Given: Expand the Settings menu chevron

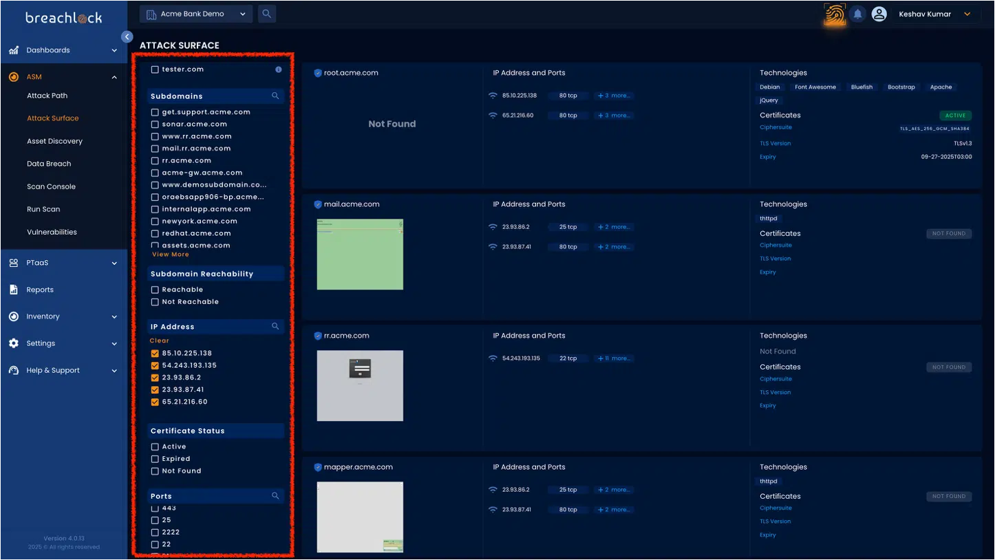Looking at the screenshot, I should [114, 343].
